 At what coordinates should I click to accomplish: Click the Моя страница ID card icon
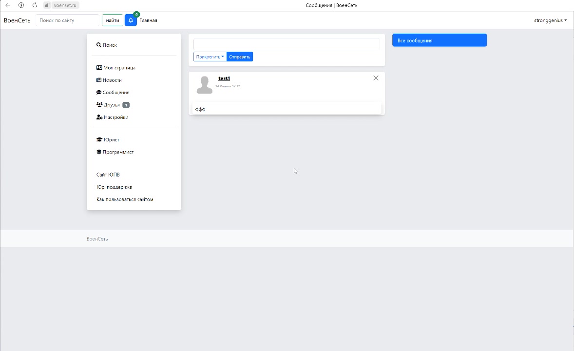(x=99, y=68)
